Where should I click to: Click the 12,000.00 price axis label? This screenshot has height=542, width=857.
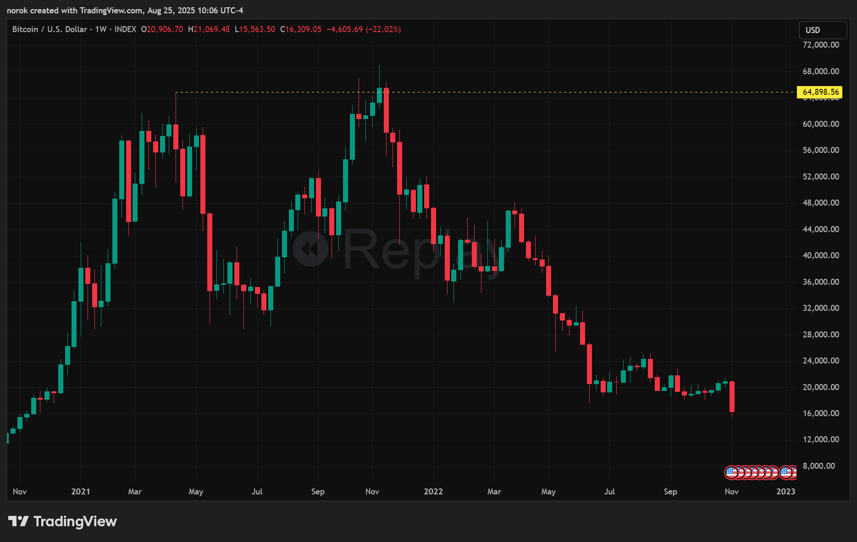pos(821,439)
